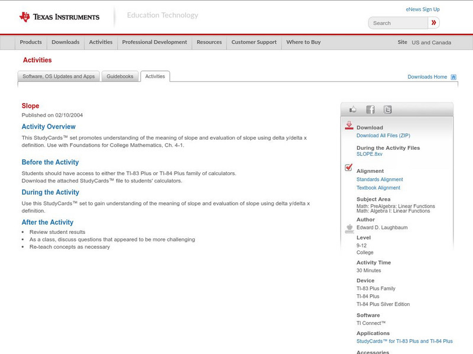The height and width of the screenshot is (354, 473).
Task: Click the Downloads Home house icon
Action: point(453,77)
